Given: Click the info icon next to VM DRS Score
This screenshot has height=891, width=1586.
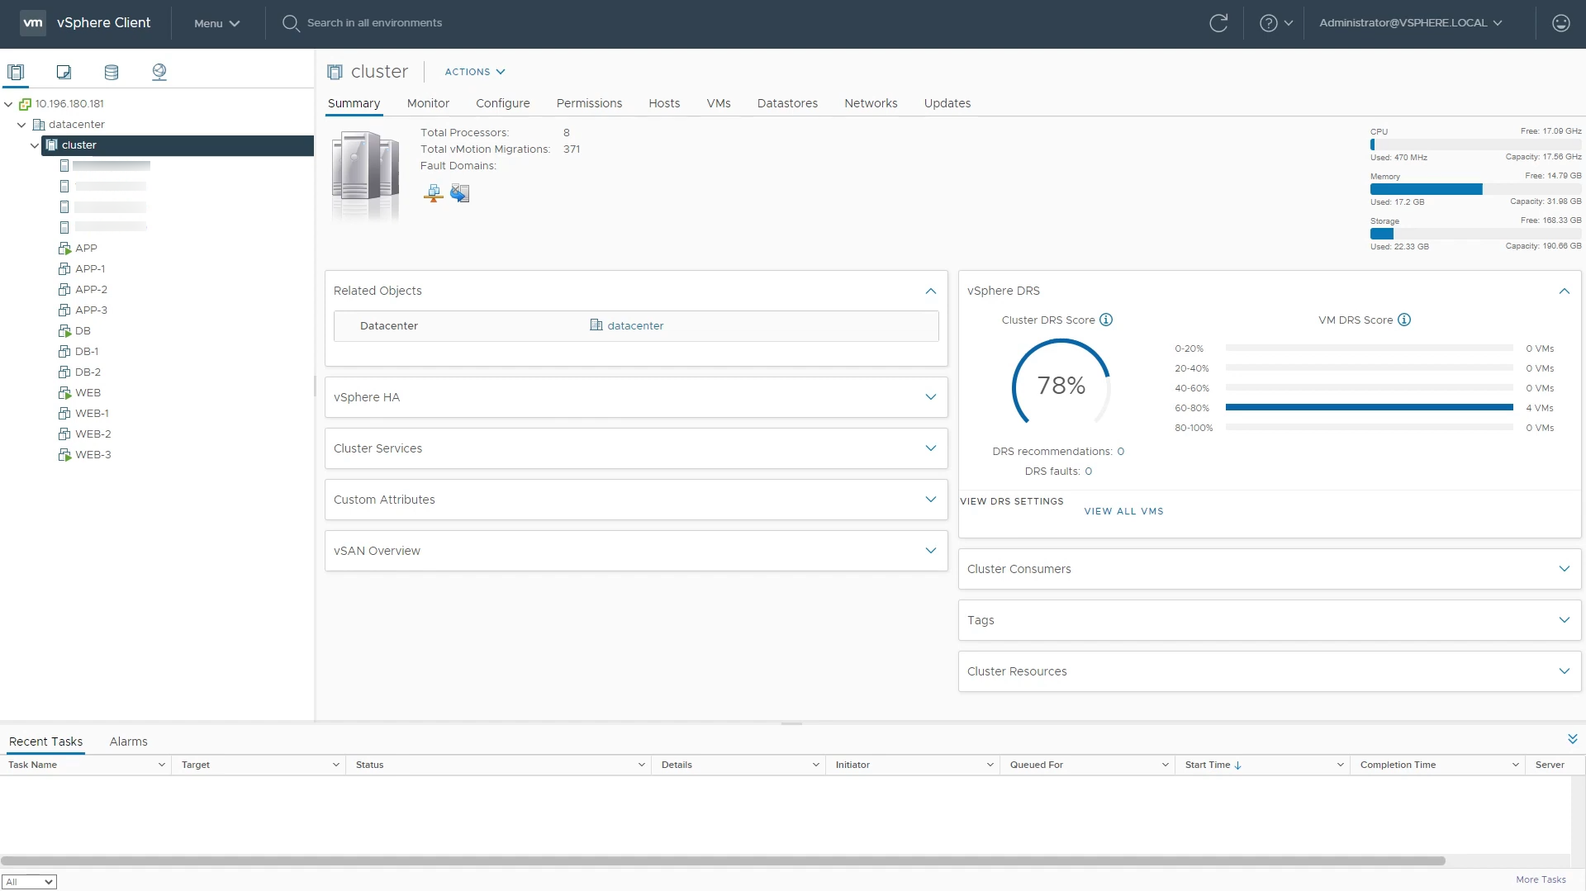Looking at the screenshot, I should [x=1404, y=320].
